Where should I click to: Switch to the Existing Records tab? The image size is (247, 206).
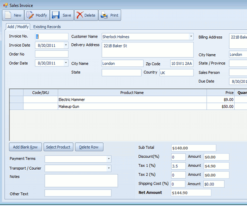(47, 27)
